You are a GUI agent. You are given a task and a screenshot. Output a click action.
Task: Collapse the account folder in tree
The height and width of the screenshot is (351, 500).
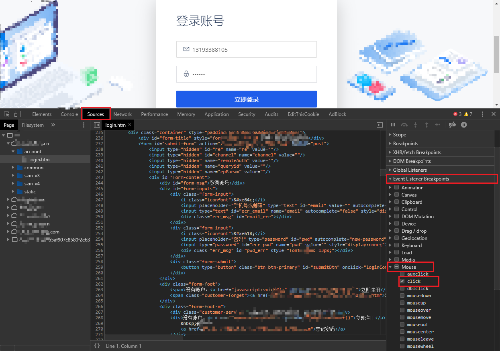(13, 152)
